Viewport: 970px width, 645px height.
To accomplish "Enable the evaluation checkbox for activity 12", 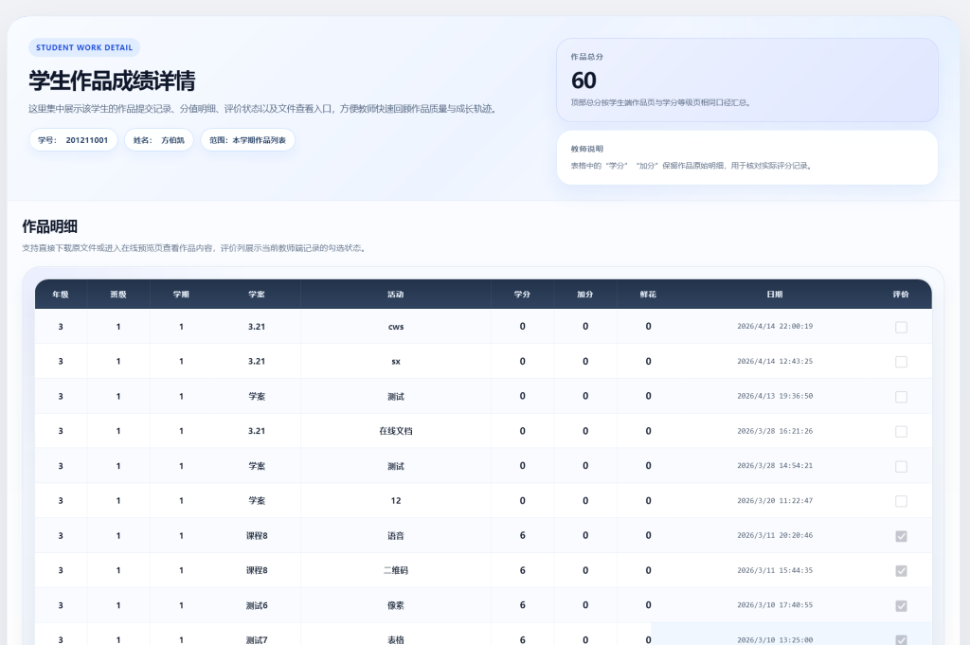I will point(901,501).
